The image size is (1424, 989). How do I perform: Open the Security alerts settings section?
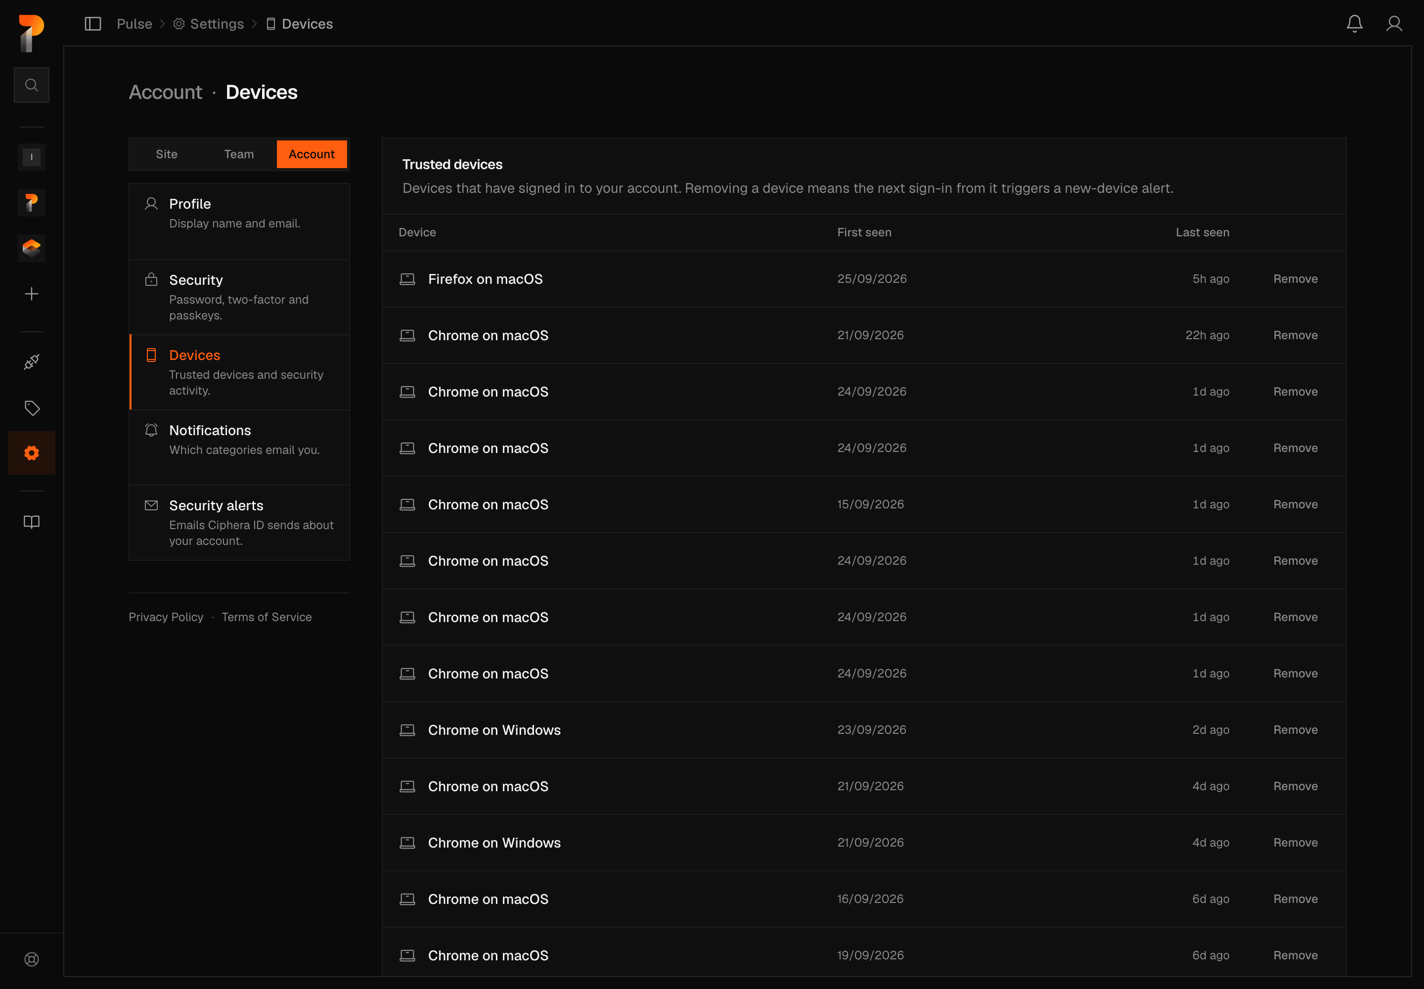(x=239, y=522)
